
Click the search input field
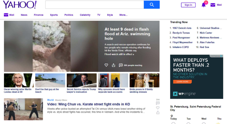coord(95,5)
